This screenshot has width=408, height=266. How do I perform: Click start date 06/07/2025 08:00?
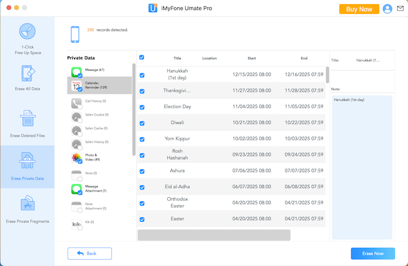pos(252,186)
